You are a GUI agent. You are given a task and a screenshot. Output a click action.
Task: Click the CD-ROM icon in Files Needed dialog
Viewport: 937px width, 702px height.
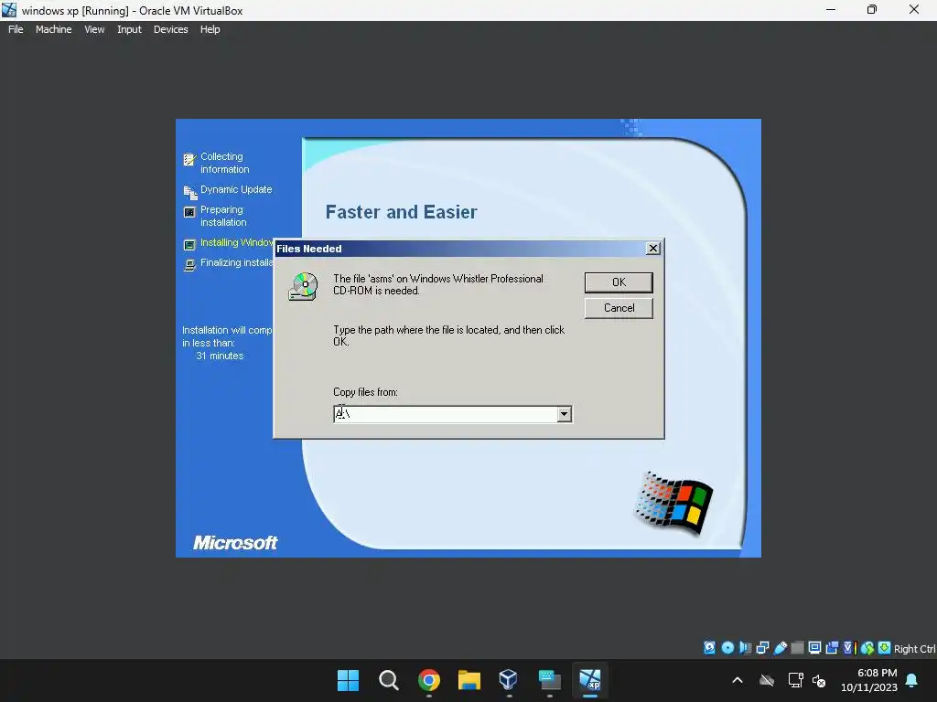pyautogui.click(x=304, y=286)
